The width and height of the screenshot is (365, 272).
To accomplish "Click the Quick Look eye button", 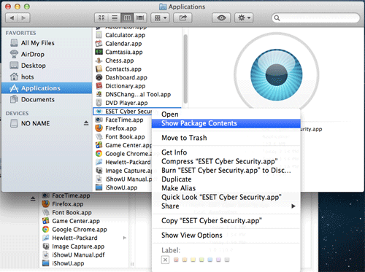I will coord(221,18).
